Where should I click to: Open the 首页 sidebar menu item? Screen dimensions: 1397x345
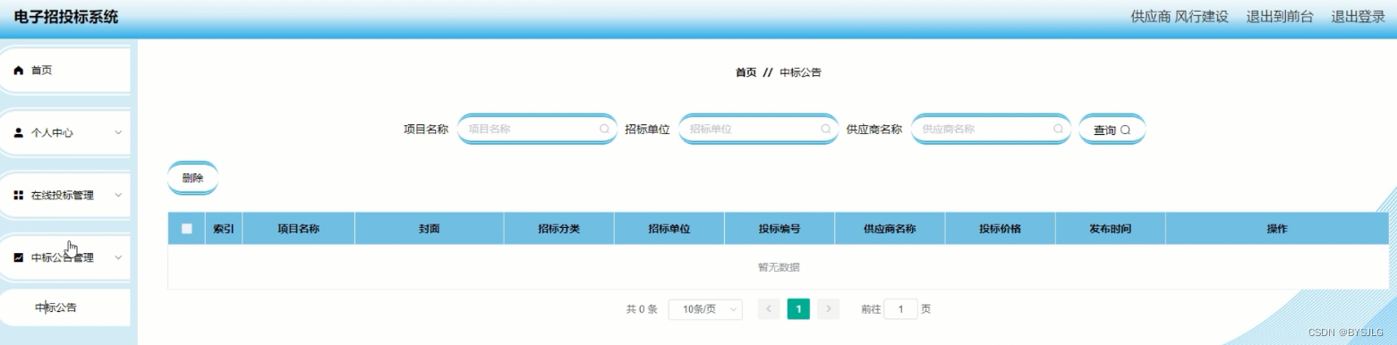pyautogui.click(x=65, y=71)
